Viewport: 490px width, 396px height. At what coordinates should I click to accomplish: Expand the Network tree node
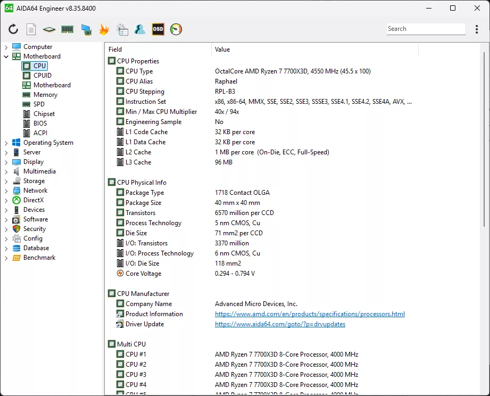point(6,191)
